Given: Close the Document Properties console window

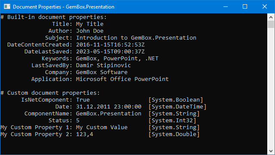Looking at the screenshot, I should (x=265, y=7).
